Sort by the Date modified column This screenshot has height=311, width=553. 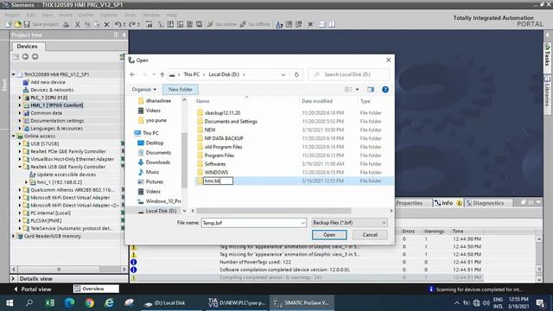click(x=317, y=101)
